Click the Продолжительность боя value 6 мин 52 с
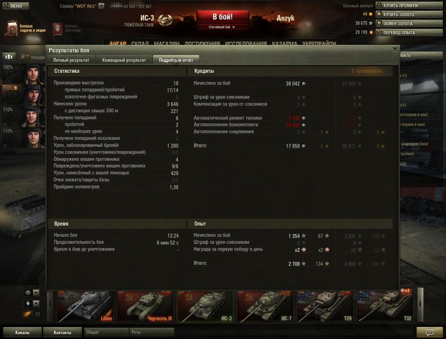Screen dimensions: 446x339 [x=168, y=243]
